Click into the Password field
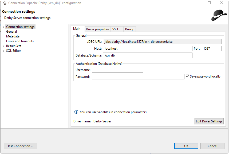 (138, 76)
